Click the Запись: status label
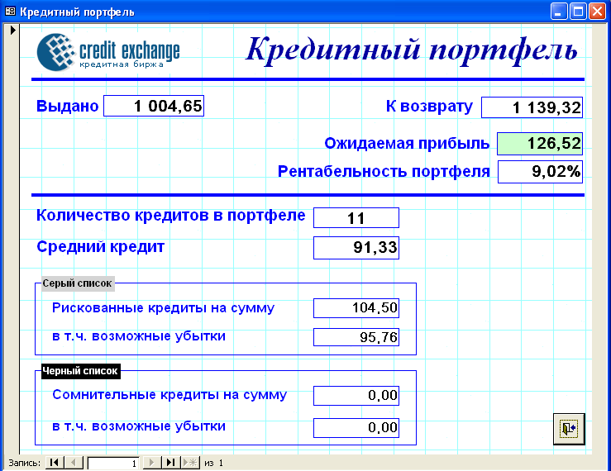The width and height of the screenshot is (611, 471). coord(24,463)
